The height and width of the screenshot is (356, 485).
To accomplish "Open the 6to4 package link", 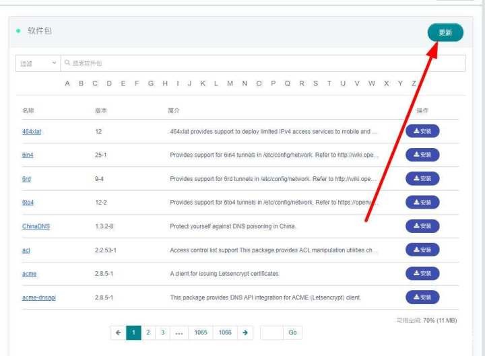I will [x=28, y=203].
